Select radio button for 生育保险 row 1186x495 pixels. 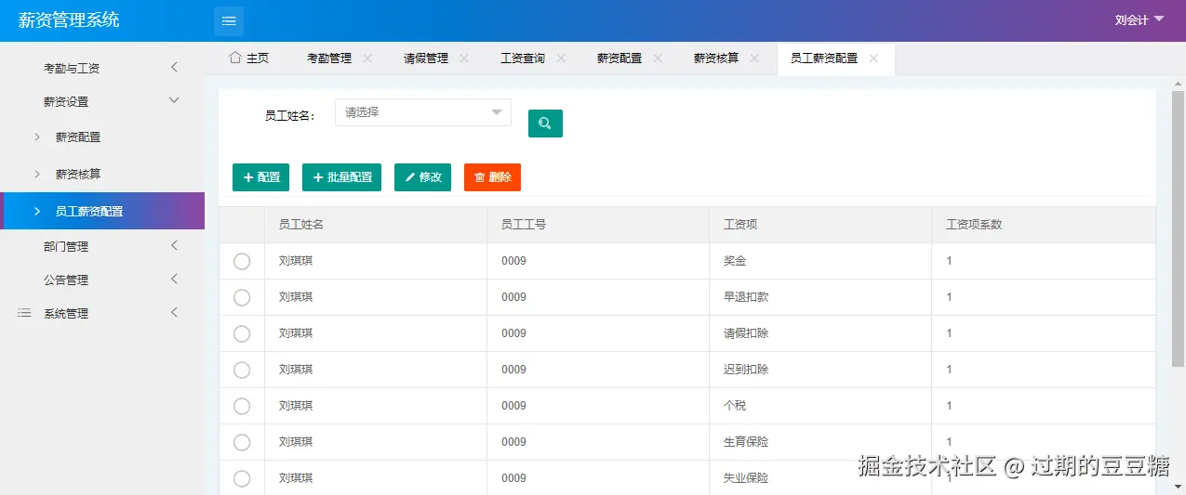tap(242, 442)
